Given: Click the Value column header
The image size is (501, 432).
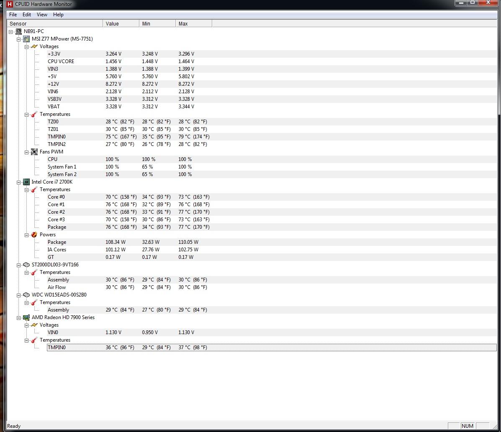Looking at the screenshot, I should point(121,23).
